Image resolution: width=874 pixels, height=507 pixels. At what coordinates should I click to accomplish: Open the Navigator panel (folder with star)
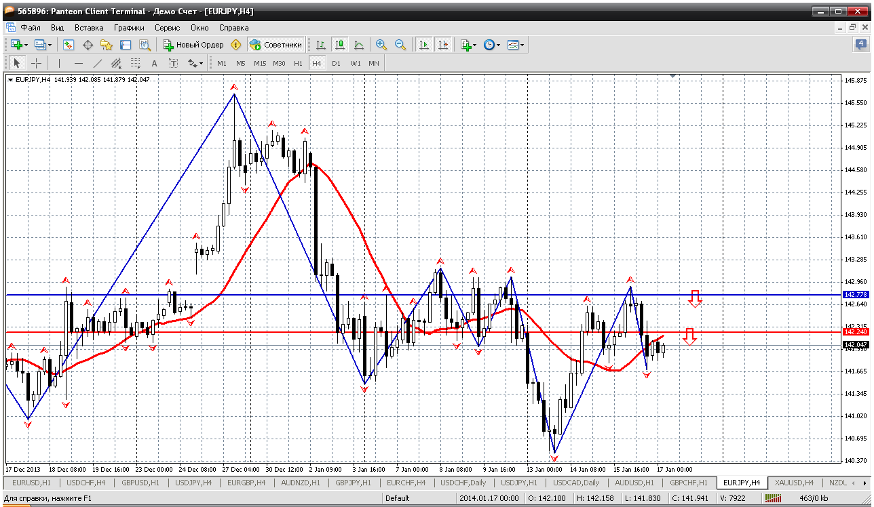[x=107, y=45]
